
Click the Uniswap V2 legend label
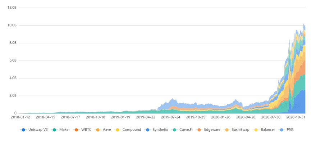(x=38, y=130)
